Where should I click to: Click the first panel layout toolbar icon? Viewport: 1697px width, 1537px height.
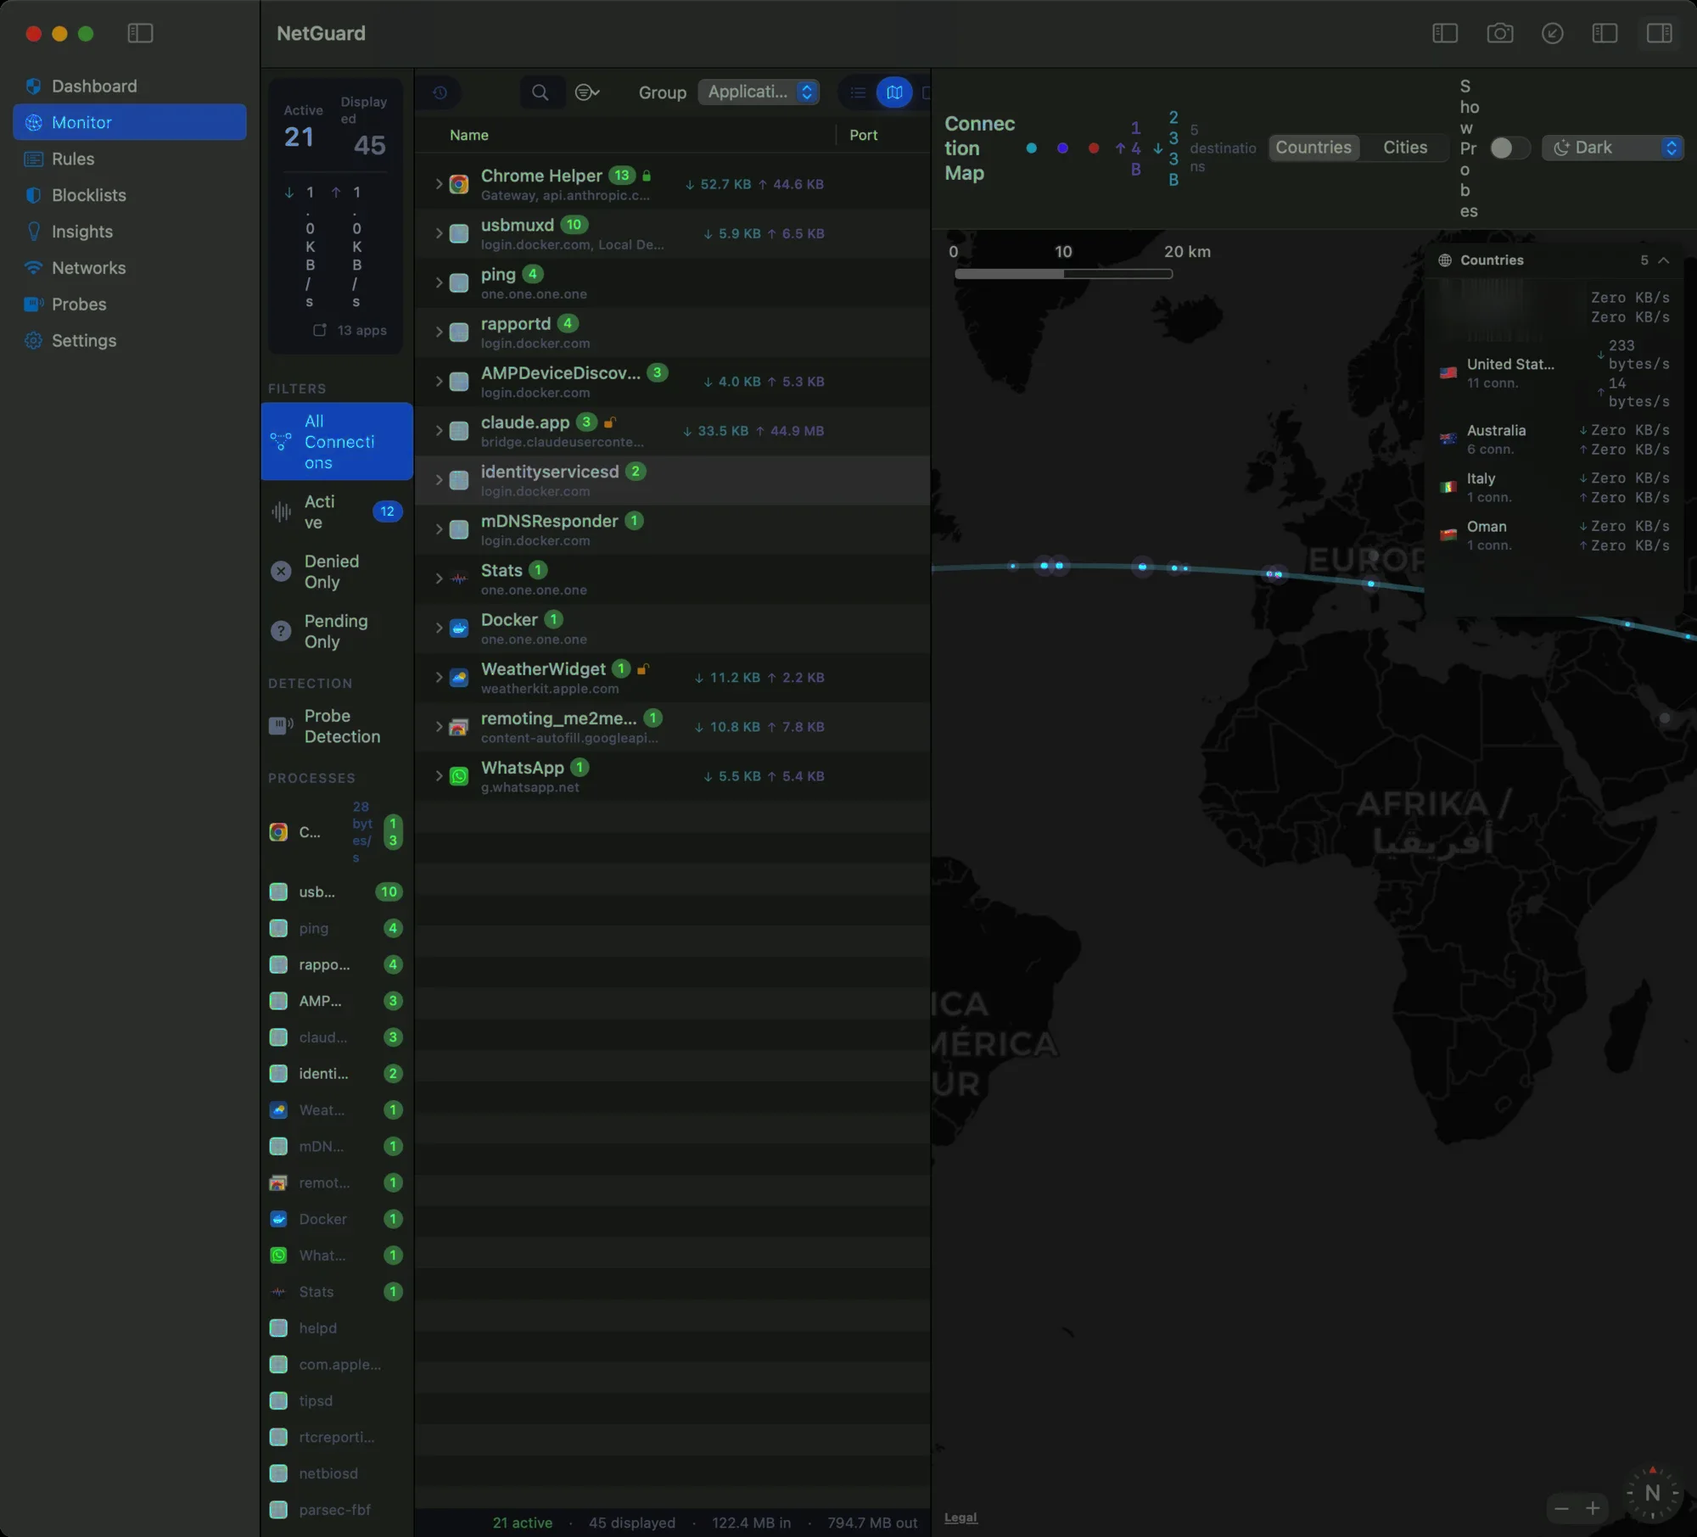[x=1445, y=33]
